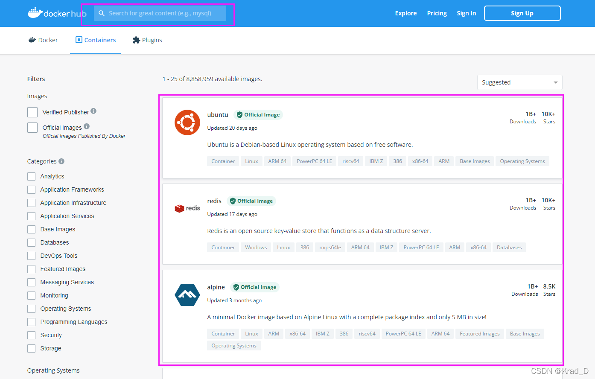
Task: Click ubuntu's Base Images tag
Action: tap(475, 161)
